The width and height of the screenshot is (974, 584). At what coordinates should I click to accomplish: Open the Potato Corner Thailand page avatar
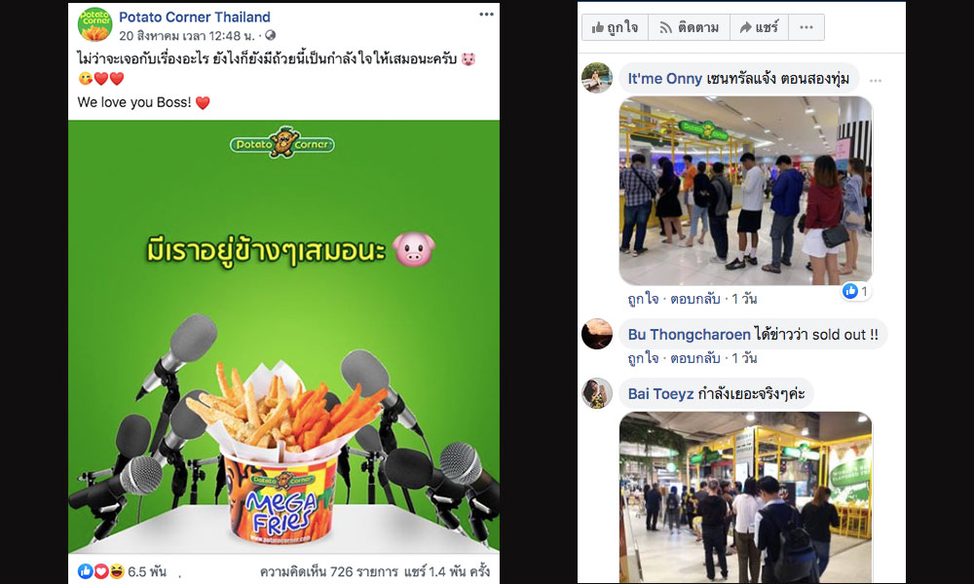[x=94, y=25]
